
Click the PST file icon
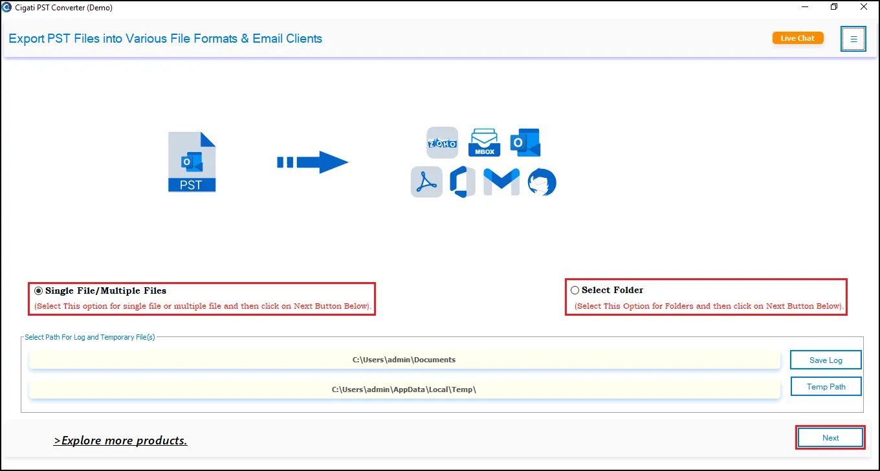click(x=192, y=162)
